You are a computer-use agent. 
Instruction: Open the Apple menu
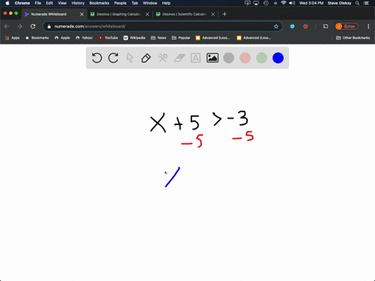point(7,3)
